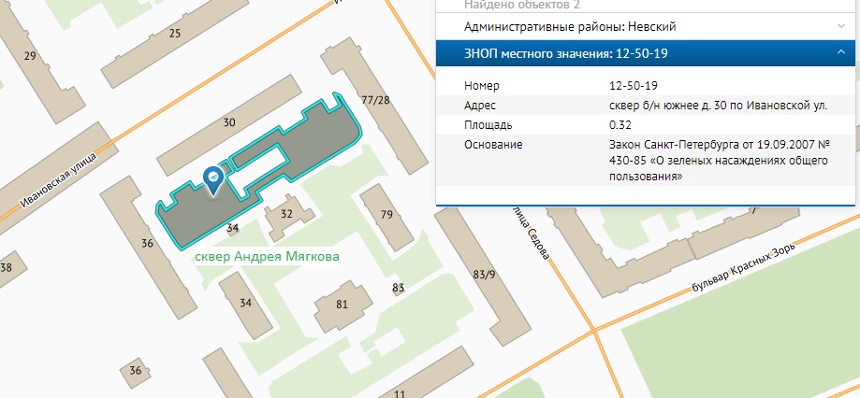
Task: Expand the Административные районы: Невский section
Action: point(840,26)
